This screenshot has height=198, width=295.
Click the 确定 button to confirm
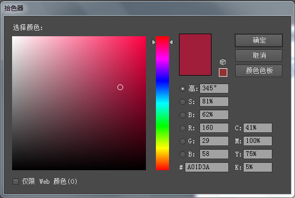(x=259, y=40)
